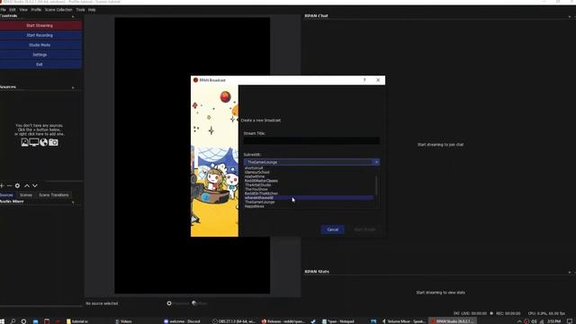Viewport: 576px width, 324px height.
Task: Click into the Stream Title field
Action: pos(311,140)
